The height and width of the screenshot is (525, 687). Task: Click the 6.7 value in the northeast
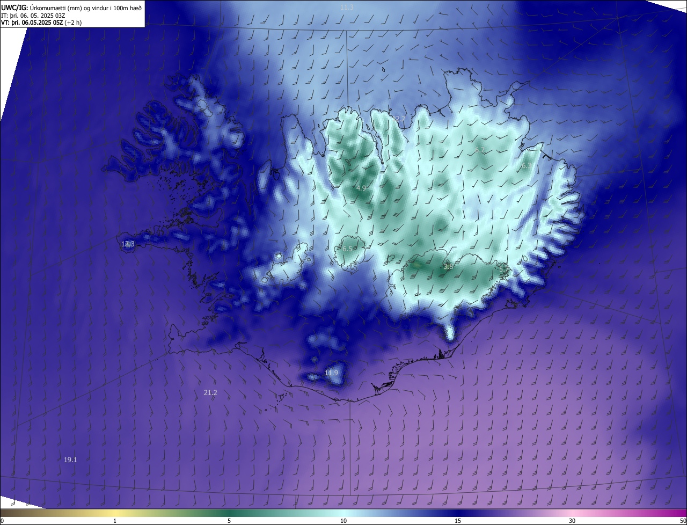click(480, 150)
